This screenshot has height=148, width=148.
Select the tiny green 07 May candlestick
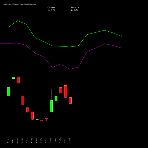(37, 120)
